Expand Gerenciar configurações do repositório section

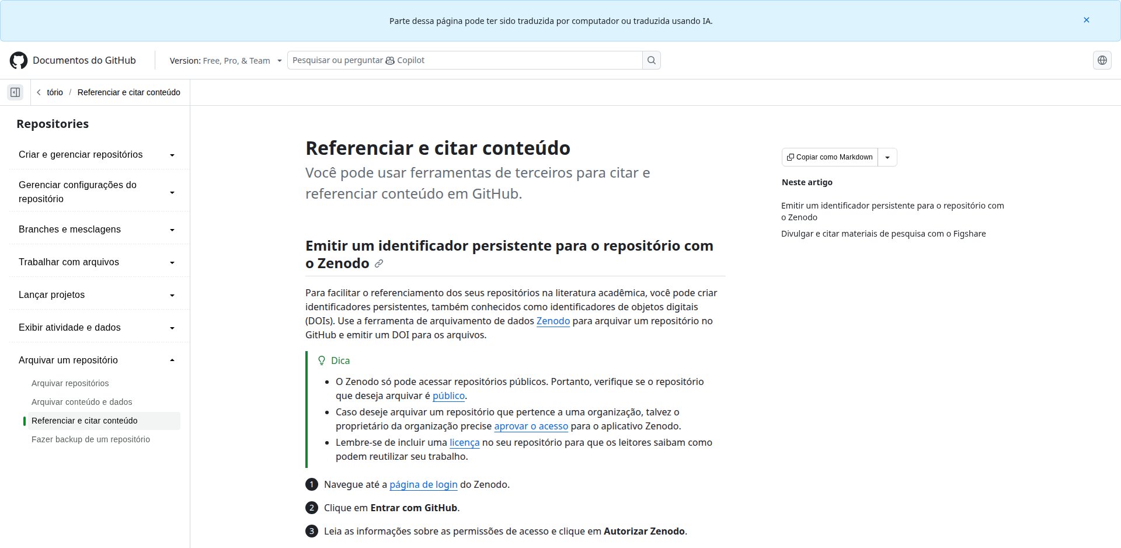tap(97, 192)
